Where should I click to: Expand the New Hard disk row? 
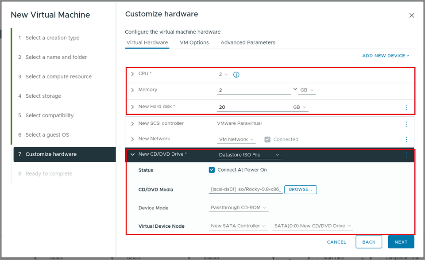[132, 107]
